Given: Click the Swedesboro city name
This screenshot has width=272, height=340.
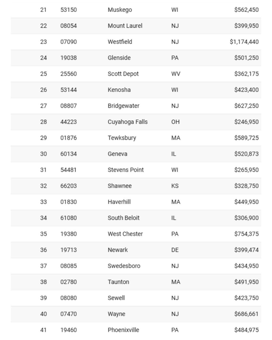Looking at the screenshot, I should (x=124, y=266).
